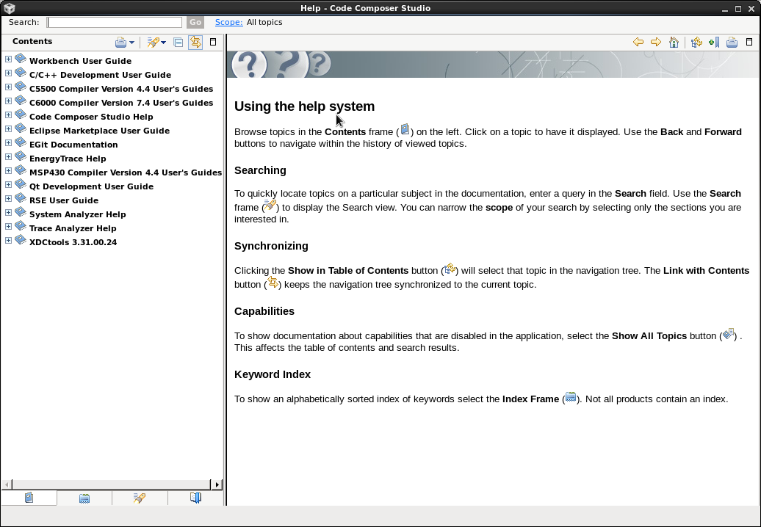Image resolution: width=761 pixels, height=527 pixels.
Task: Switch to the Bookmarks tab at bottom
Action: coord(195,498)
